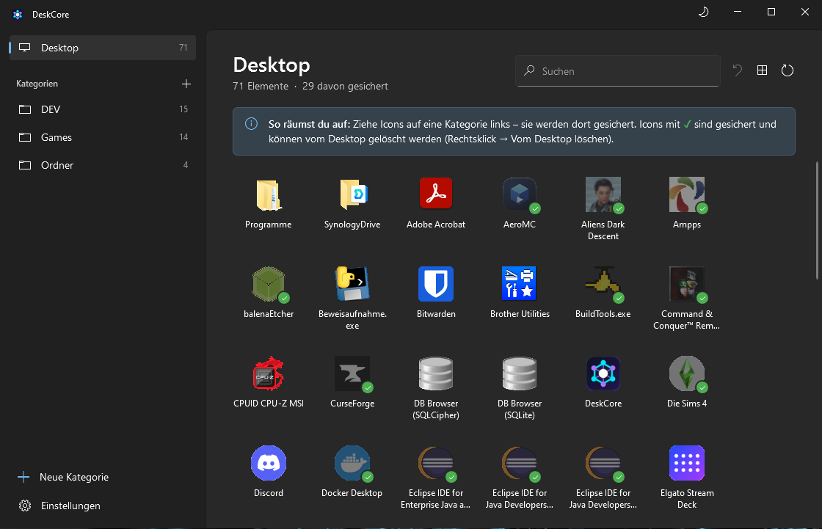Open the Games category

coord(103,137)
